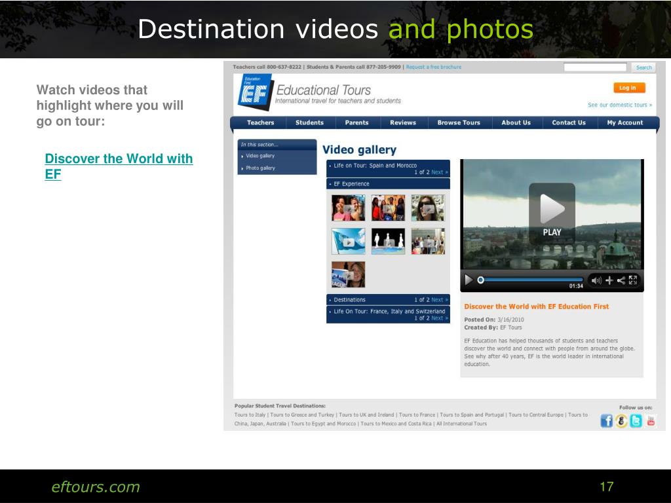Image resolution: width=671 pixels, height=503 pixels.
Task: Open Tours to Egypt and Morocco link
Action: tap(323, 424)
